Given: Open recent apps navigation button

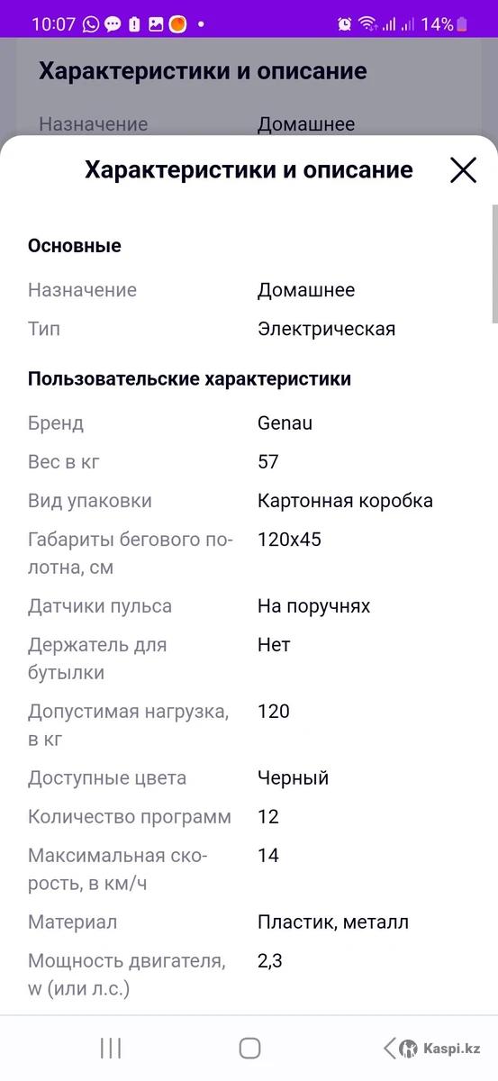Looking at the screenshot, I should click(x=111, y=1048).
